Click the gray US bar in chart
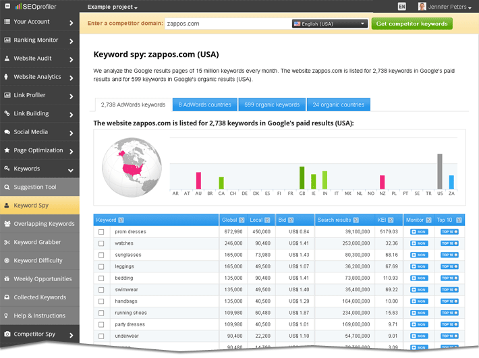This screenshot has height=358, width=479. (440, 171)
